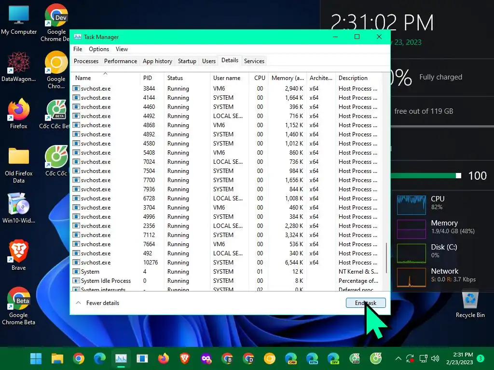Open Edge Beta from the taskbar
Image resolution: width=494 pixels, height=370 pixels.
click(312, 358)
